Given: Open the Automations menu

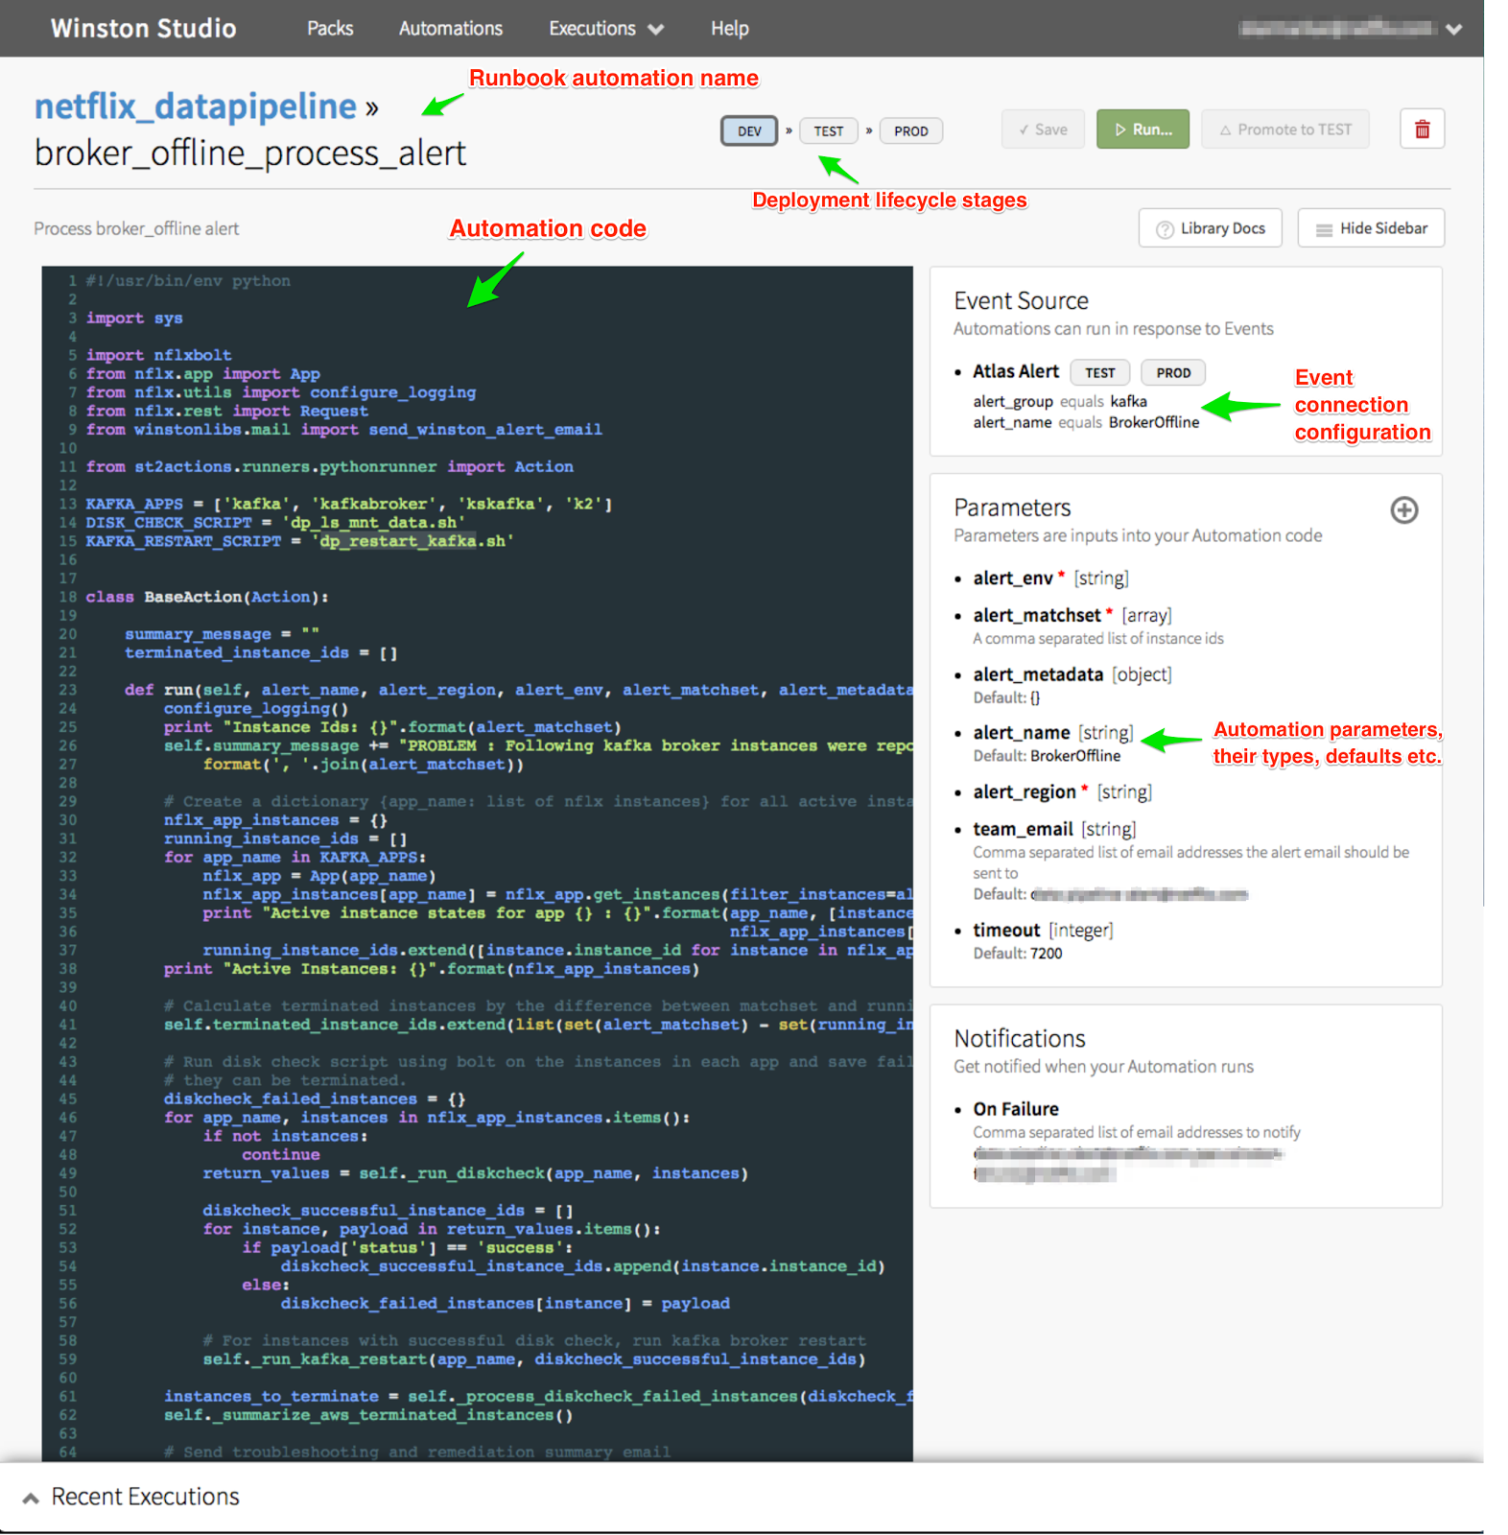Looking at the screenshot, I should click(x=451, y=29).
